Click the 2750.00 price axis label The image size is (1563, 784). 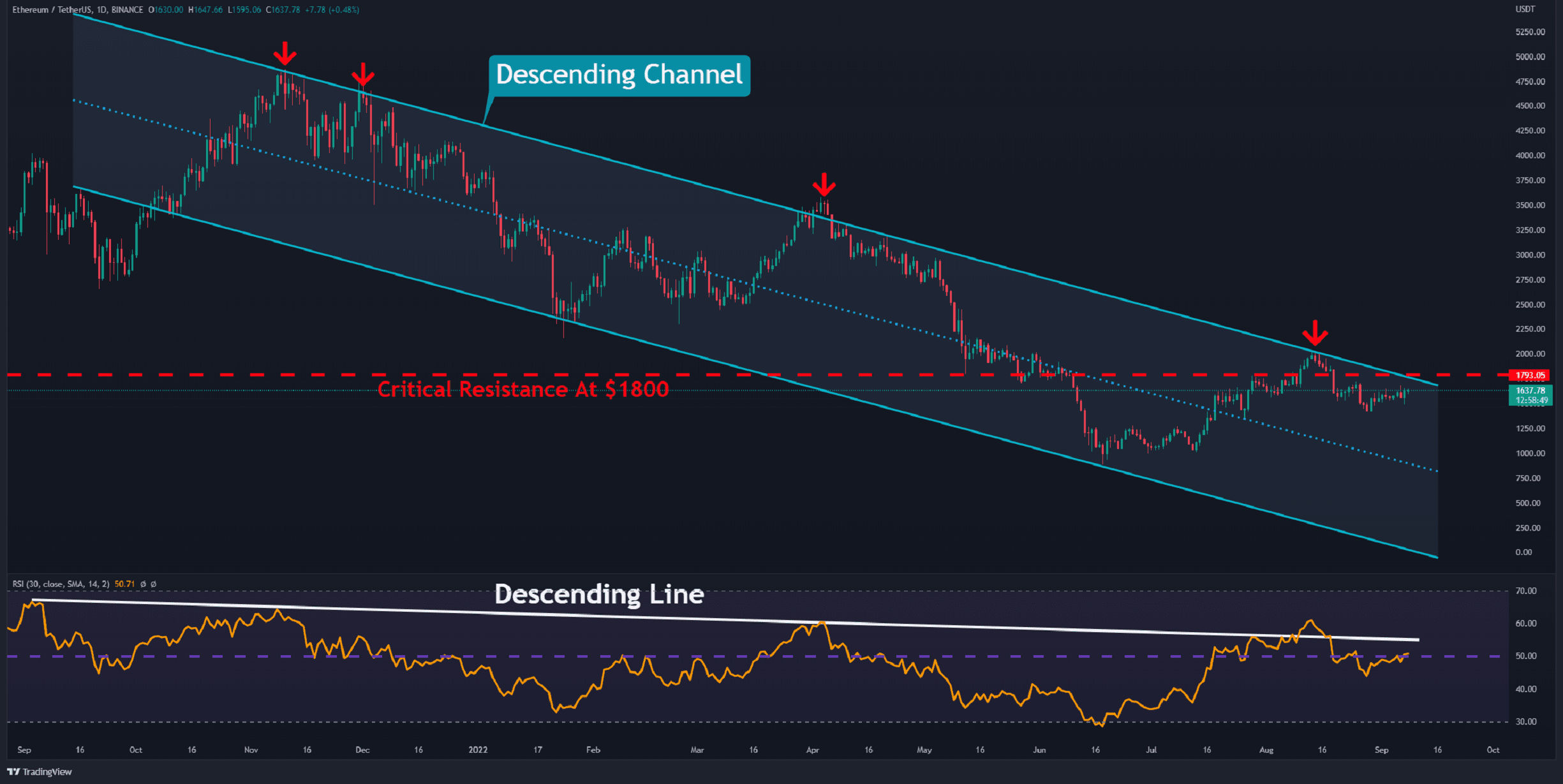(1530, 280)
